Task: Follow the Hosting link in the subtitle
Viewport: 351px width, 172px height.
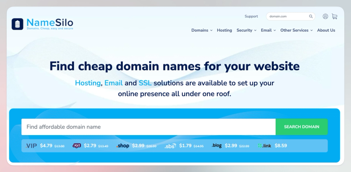Action: [x=88, y=83]
